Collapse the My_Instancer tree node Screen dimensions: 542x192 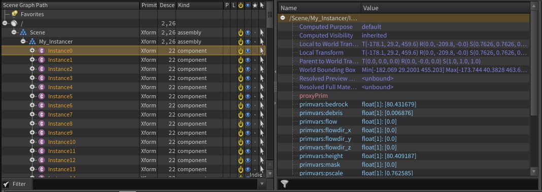pos(23,42)
